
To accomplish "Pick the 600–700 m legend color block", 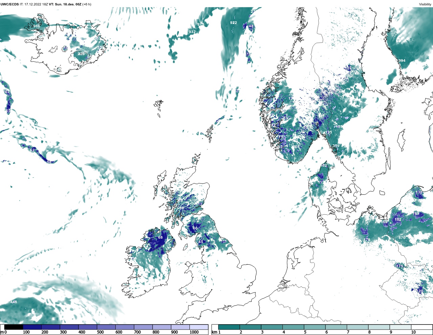I will pos(124,327).
